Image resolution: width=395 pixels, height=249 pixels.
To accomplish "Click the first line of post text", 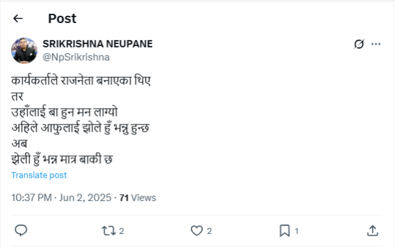I will (x=81, y=81).
